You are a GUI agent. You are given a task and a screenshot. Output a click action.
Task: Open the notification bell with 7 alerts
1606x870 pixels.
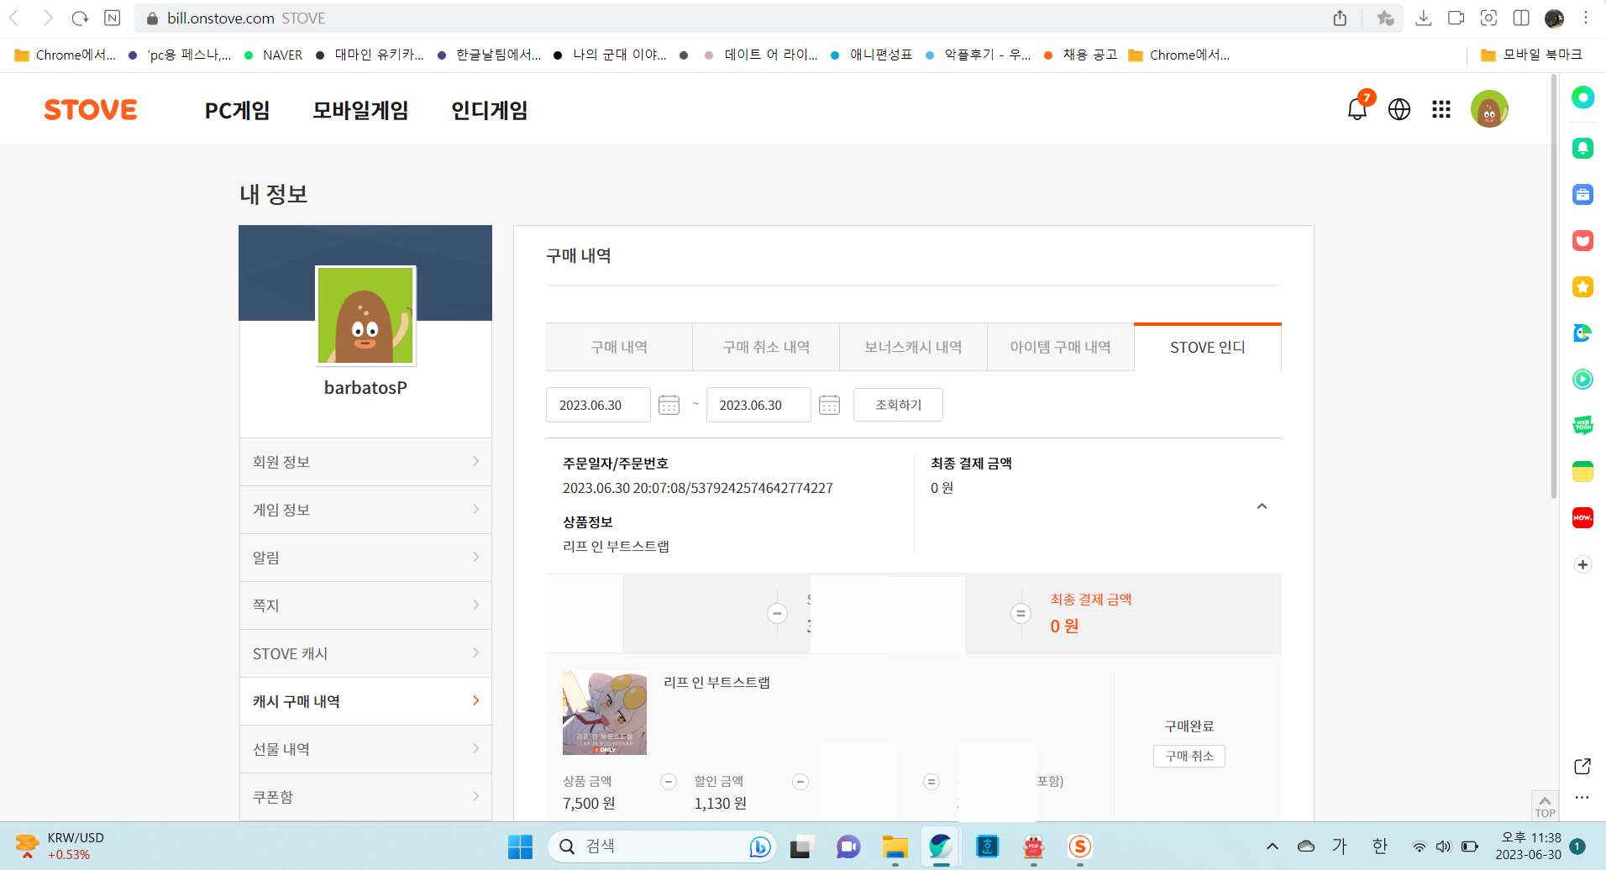[x=1357, y=109]
